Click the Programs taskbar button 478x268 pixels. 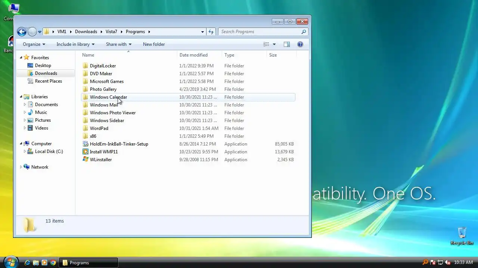tap(89, 263)
